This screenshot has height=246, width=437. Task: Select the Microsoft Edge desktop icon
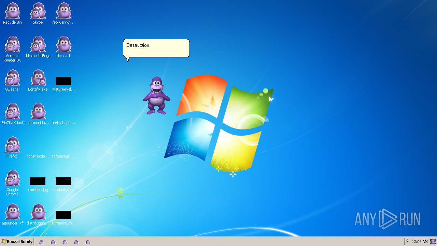tap(38, 47)
